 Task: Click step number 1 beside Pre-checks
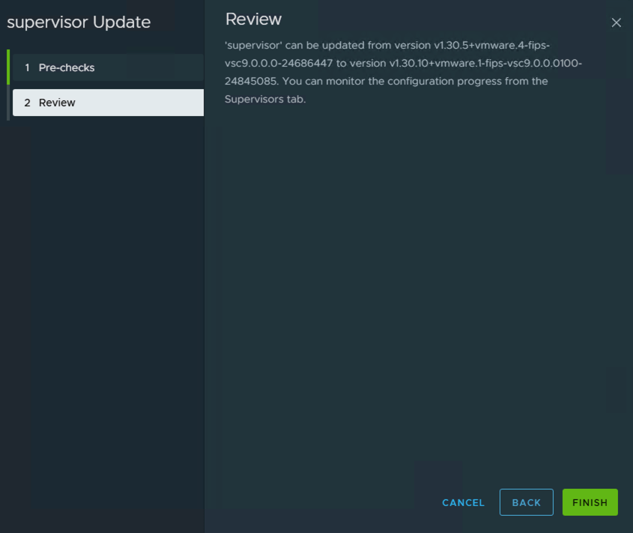pyautogui.click(x=27, y=67)
